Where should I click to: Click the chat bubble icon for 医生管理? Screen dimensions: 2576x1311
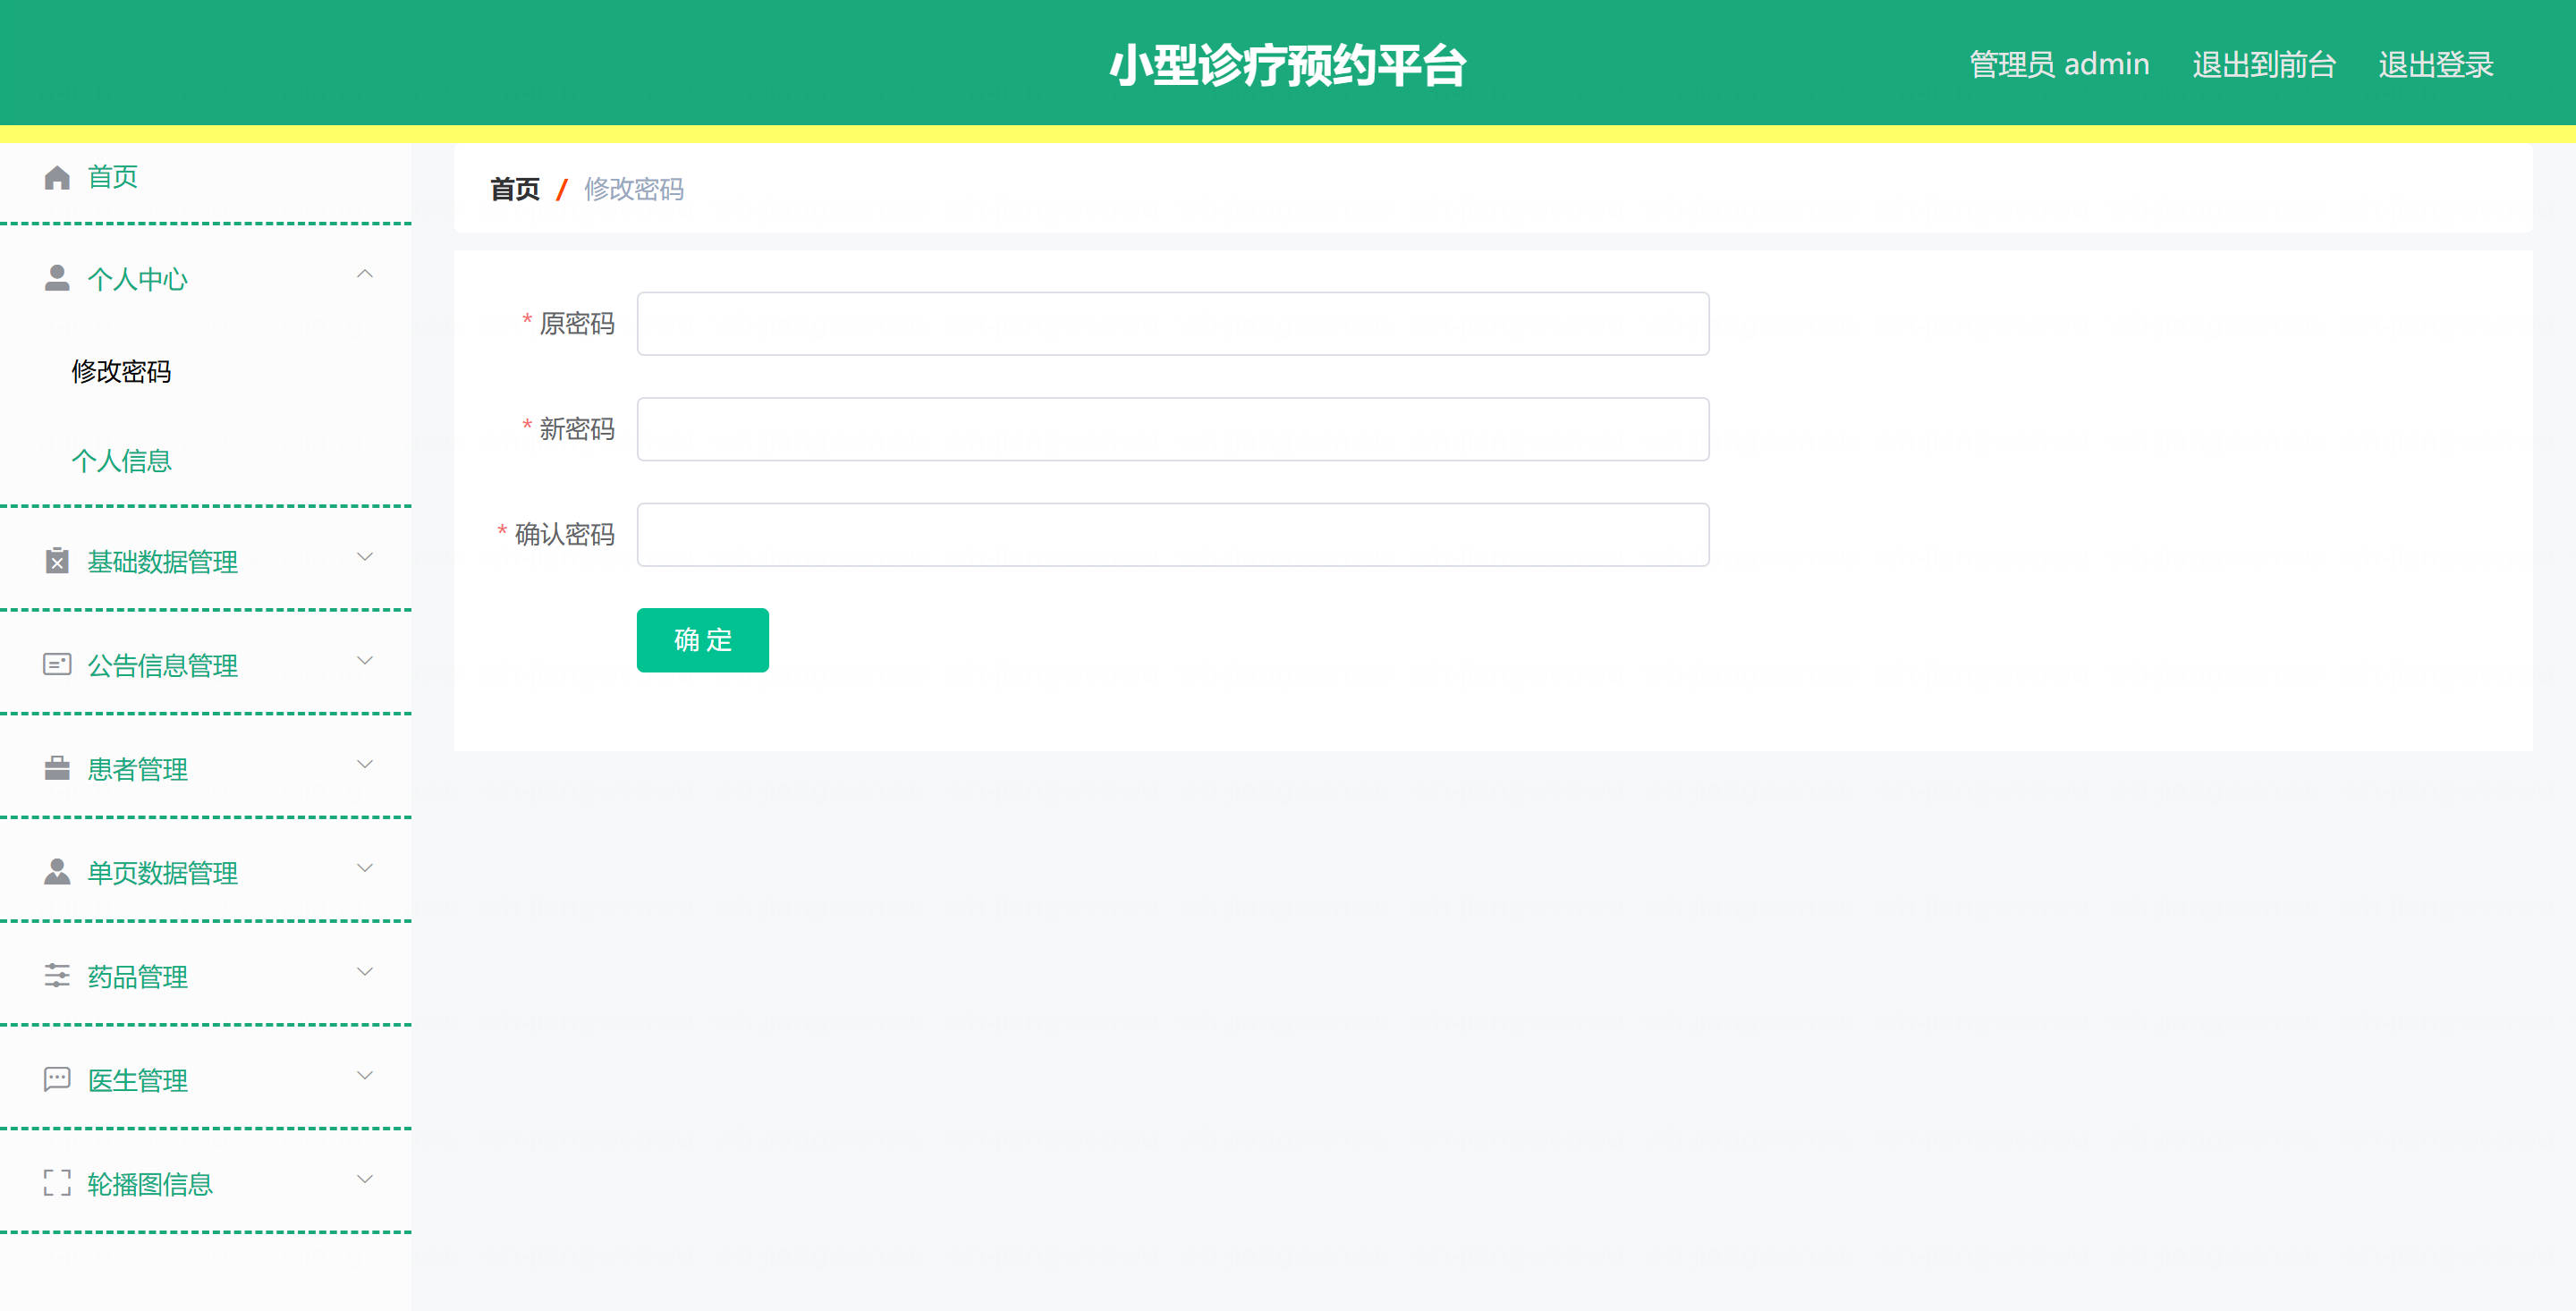point(57,1079)
